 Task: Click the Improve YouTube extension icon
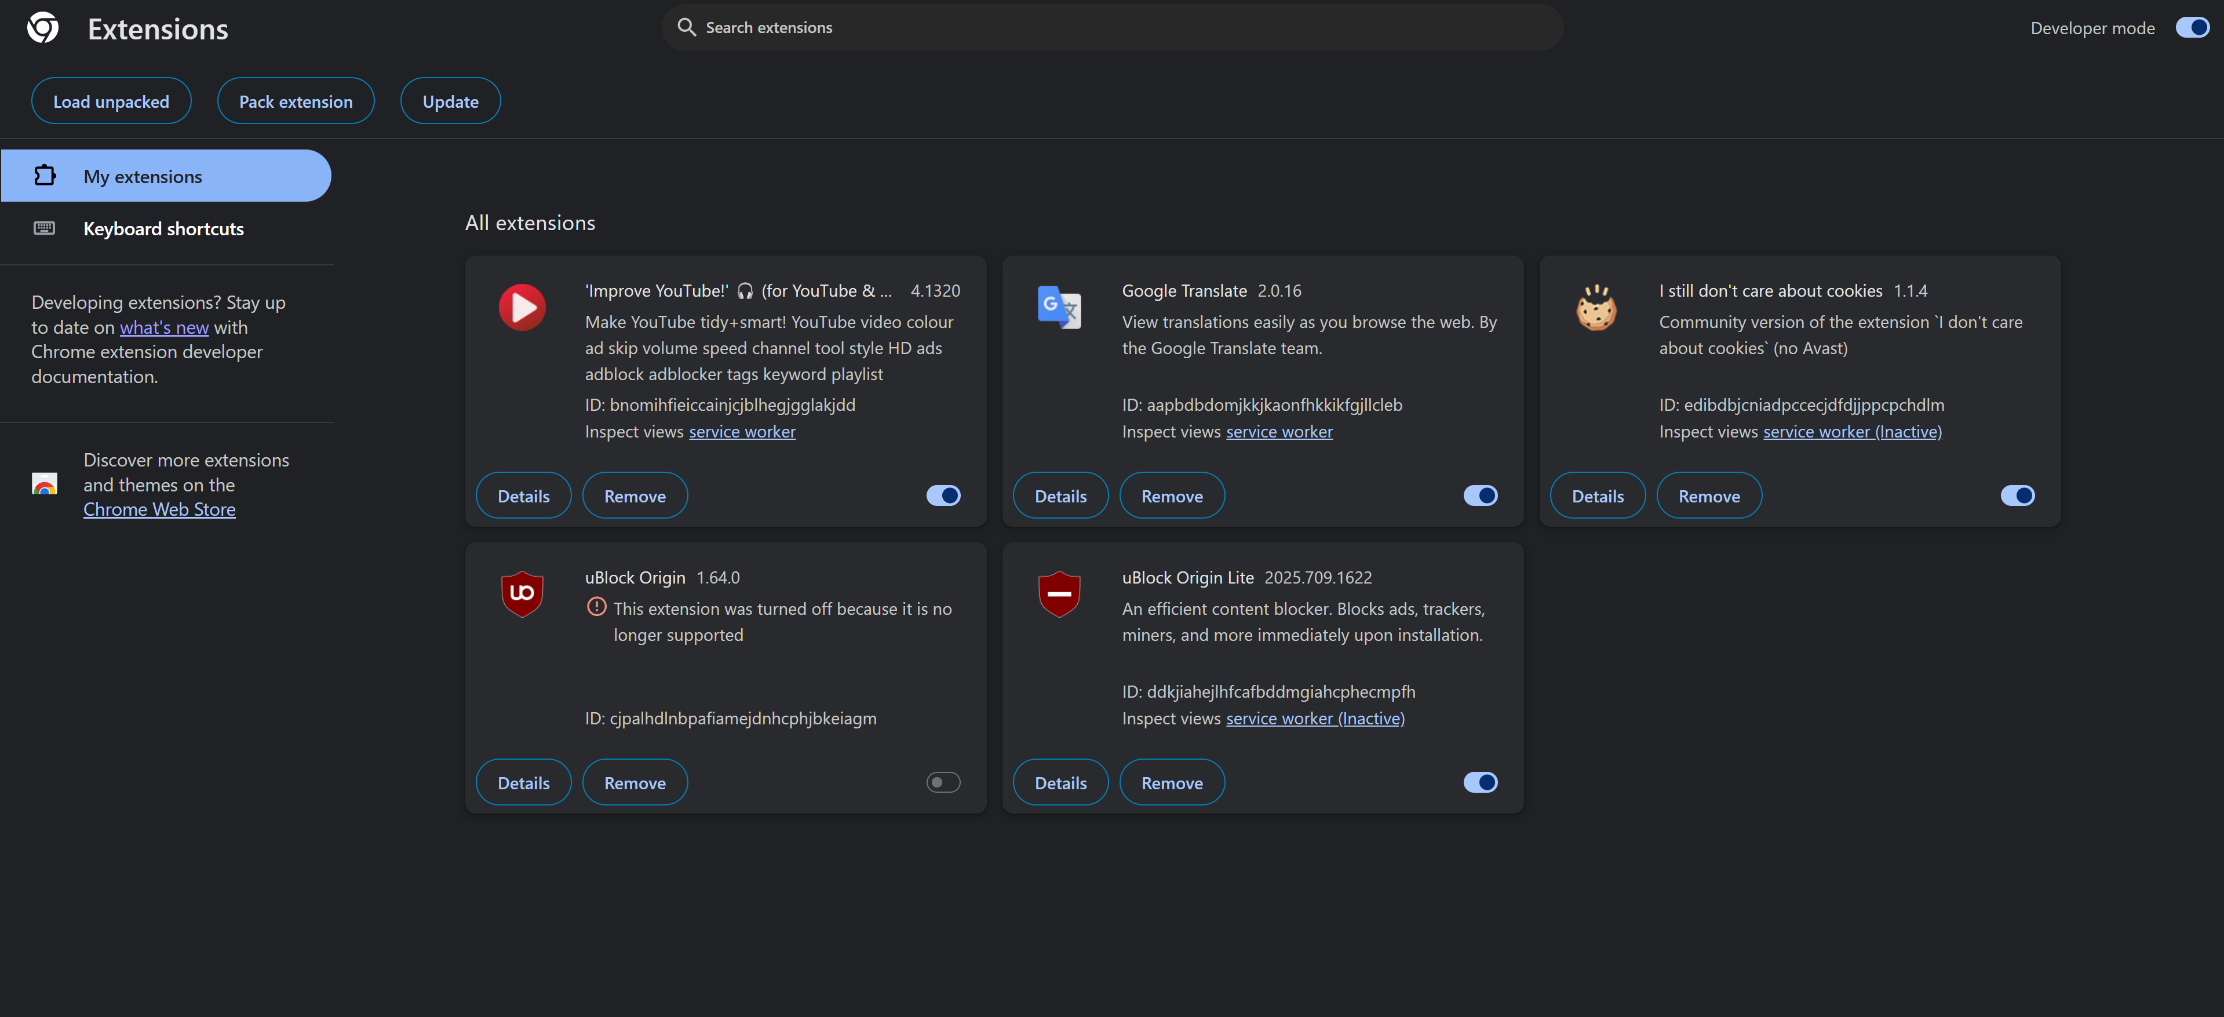point(522,307)
